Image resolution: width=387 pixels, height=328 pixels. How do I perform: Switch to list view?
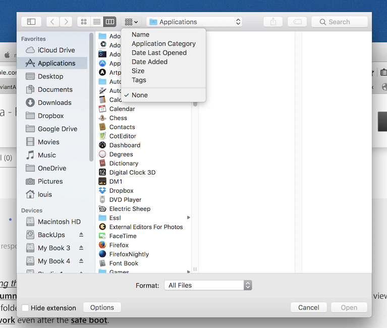coord(97,22)
